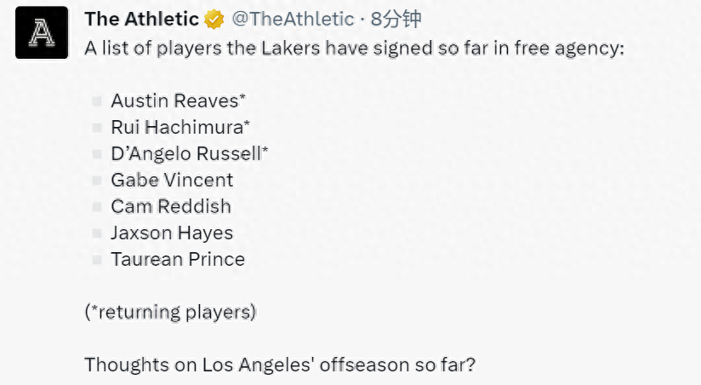Open the 8分钟 timestamp link
Image resolution: width=701 pixels, height=385 pixels.
396,20
